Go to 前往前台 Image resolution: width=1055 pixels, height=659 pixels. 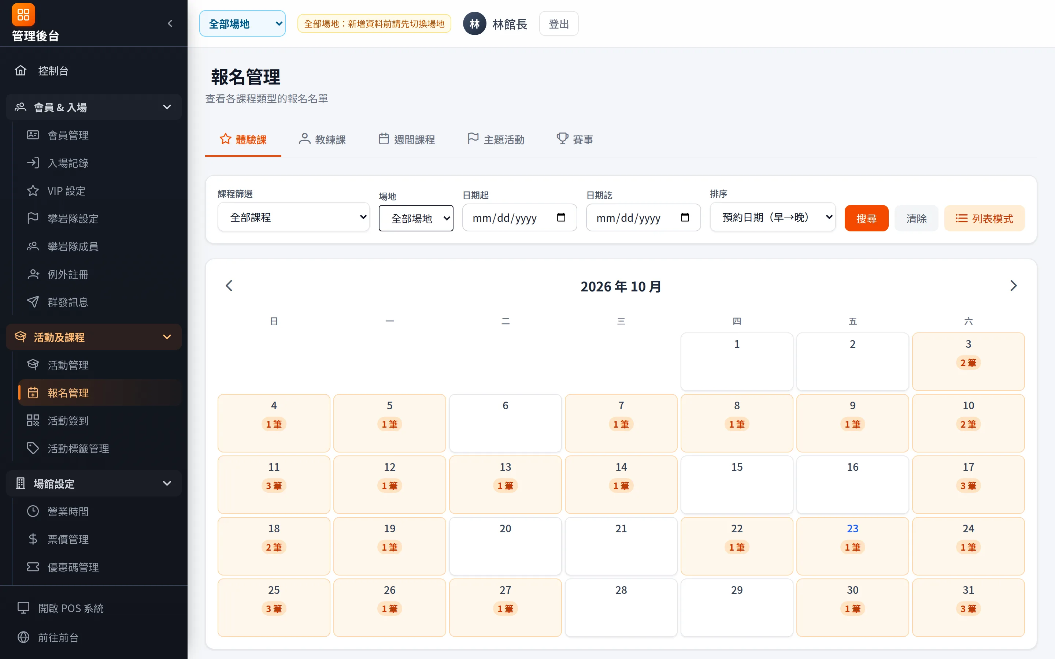94,637
